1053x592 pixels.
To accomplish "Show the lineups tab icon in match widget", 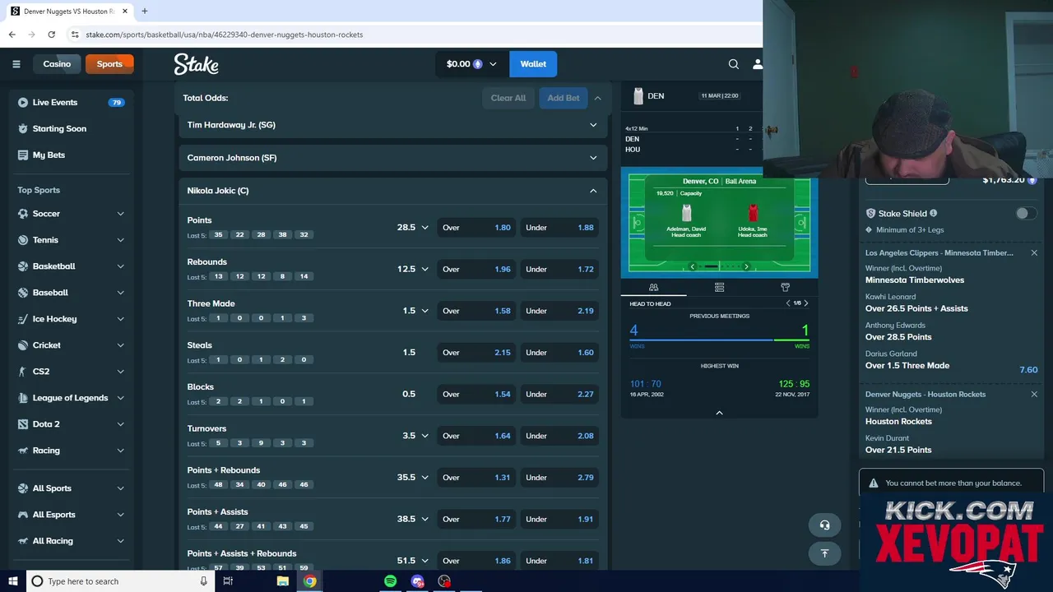I will coord(653,287).
